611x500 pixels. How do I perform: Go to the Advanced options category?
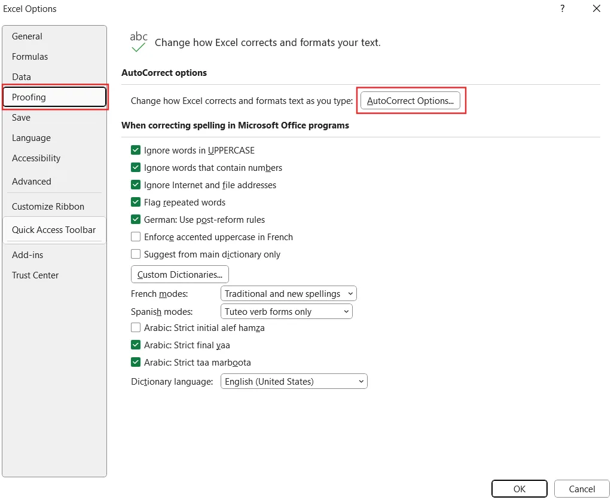(54, 182)
